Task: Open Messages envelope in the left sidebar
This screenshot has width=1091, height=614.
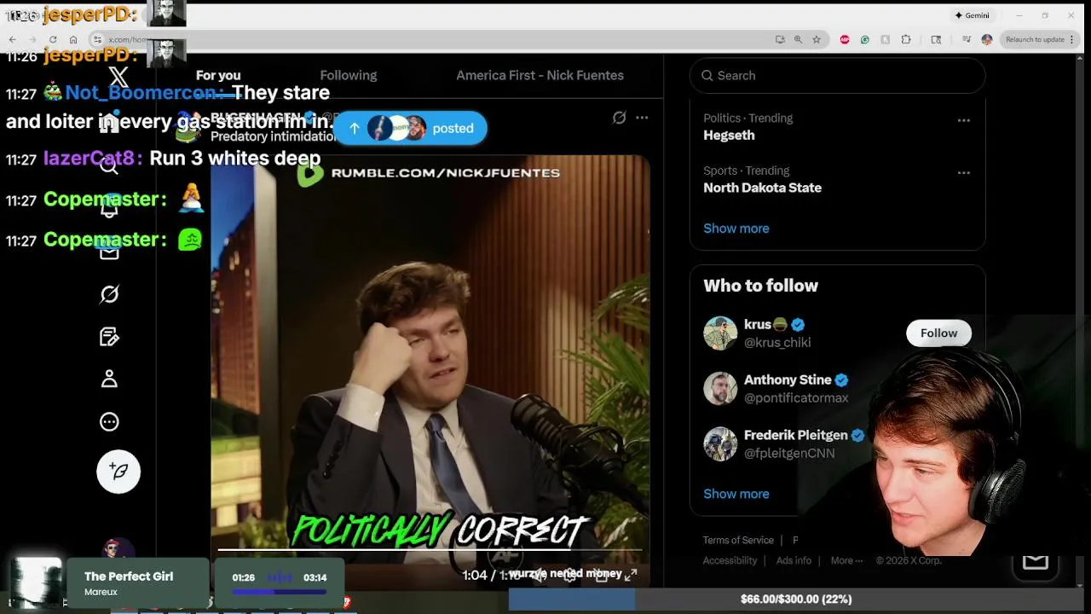Action: (x=109, y=252)
